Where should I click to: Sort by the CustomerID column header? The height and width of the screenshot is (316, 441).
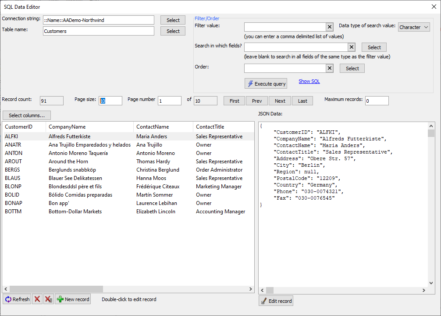coord(24,127)
